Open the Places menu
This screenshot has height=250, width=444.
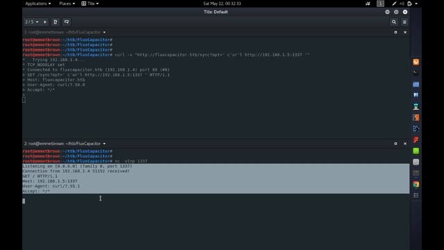pos(67,3)
